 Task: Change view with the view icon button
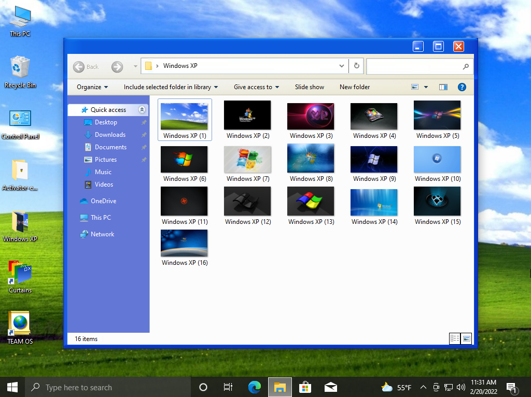[x=415, y=87]
